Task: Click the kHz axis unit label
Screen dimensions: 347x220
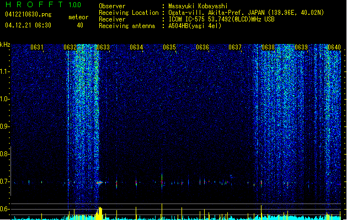Action: [5, 45]
